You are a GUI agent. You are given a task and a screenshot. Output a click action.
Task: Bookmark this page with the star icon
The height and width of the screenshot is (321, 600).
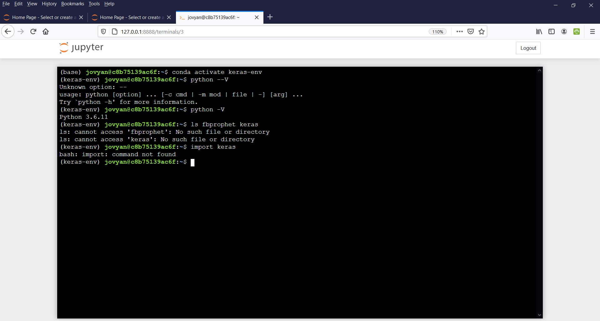(x=482, y=31)
